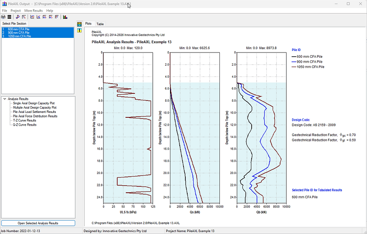Screen dimensions: 367x234
Task: Click the copyright Innovative Geotechnics line
Action: (128, 35)
